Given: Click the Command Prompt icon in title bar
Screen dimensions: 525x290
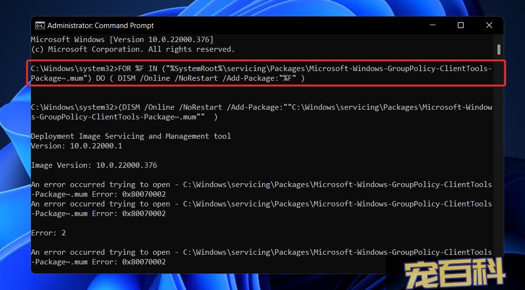Looking at the screenshot, I should coord(40,26).
